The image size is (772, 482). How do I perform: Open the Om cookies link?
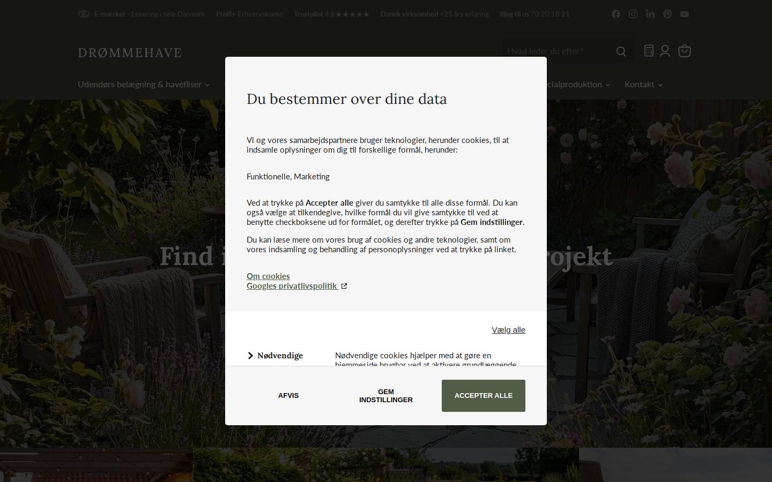[x=268, y=276]
